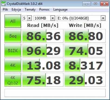
Task: Click the Read [MB/s] column header
Action: pyautogui.click(x=43, y=25)
